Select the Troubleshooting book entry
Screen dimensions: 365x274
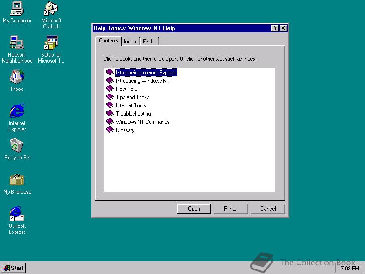point(133,114)
